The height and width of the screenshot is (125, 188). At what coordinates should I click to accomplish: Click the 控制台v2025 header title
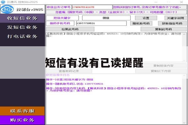[30, 9]
